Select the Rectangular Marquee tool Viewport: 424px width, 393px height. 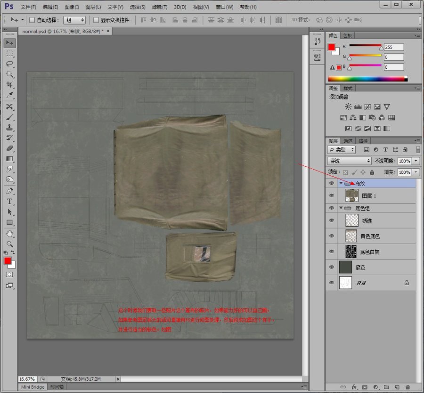click(x=10, y=54)
